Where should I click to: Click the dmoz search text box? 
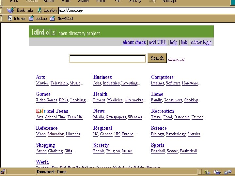point(108,59)
